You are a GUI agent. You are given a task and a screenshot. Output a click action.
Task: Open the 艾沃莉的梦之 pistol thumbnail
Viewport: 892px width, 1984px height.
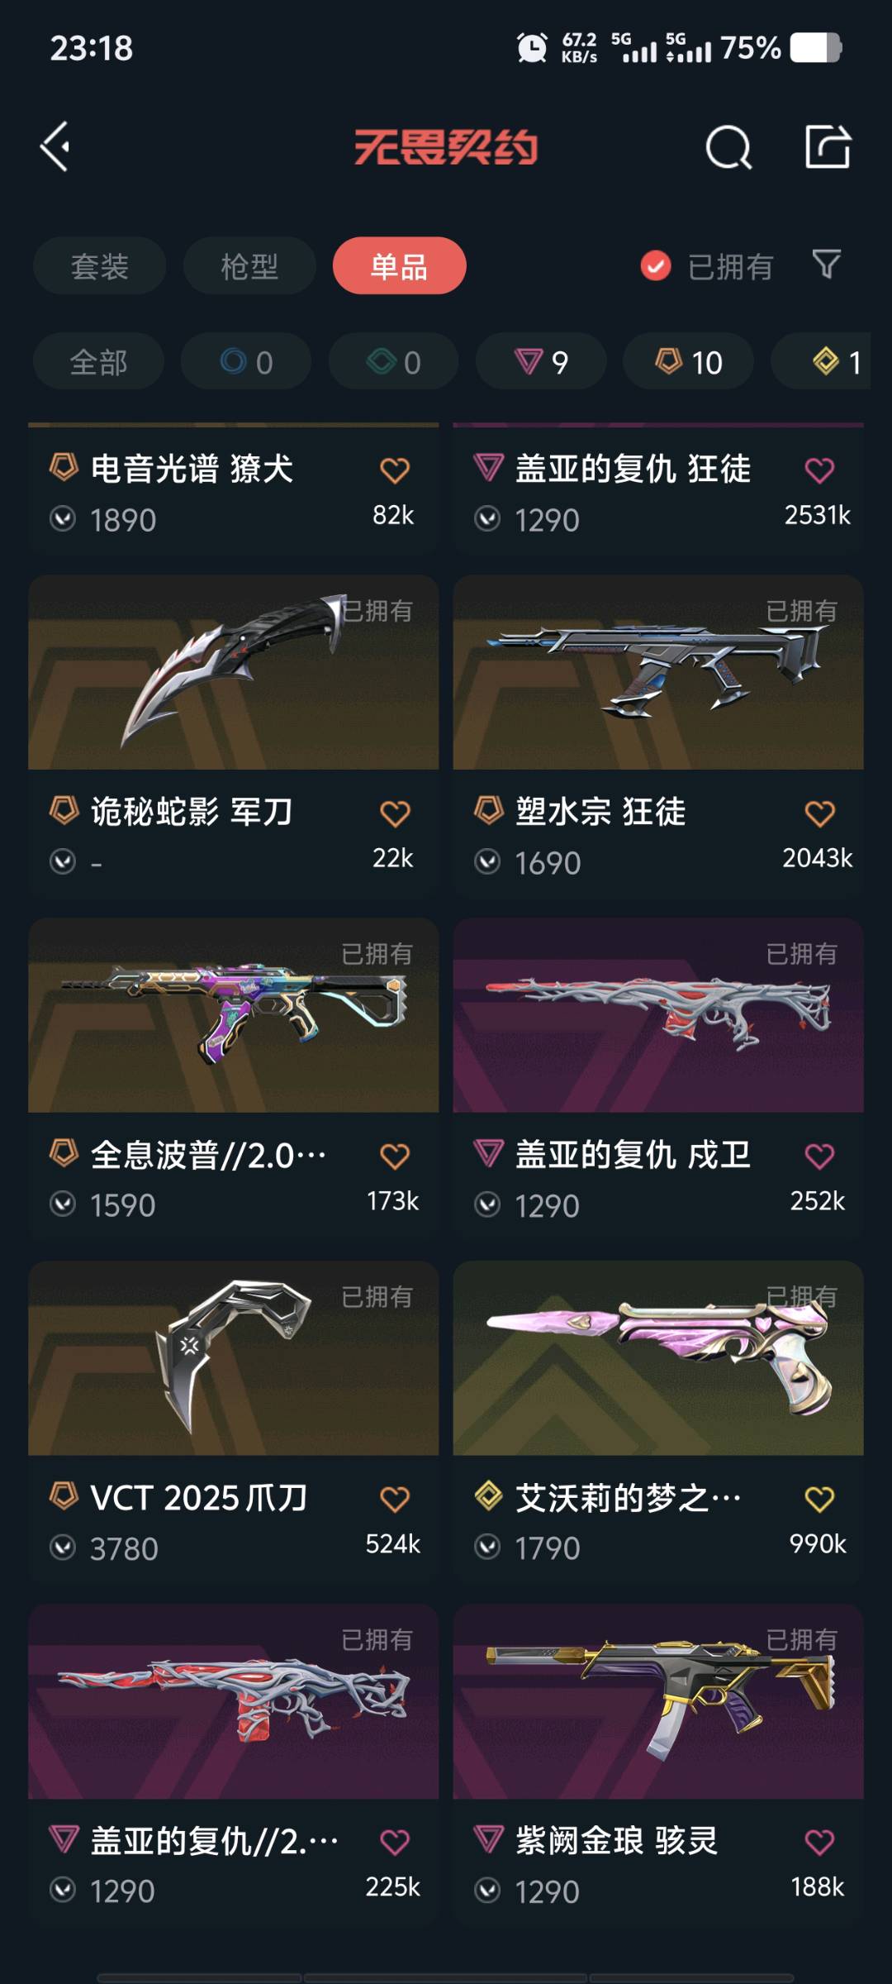click(658, 1358)
